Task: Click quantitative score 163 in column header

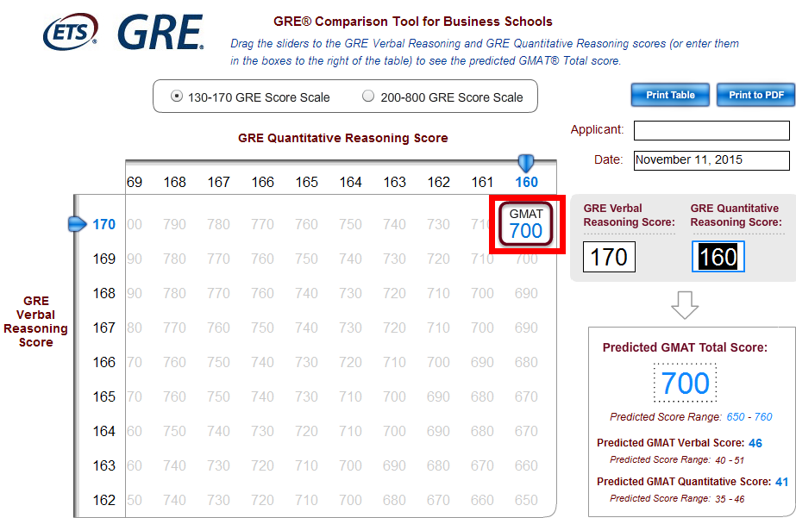Action: point(395,182)
